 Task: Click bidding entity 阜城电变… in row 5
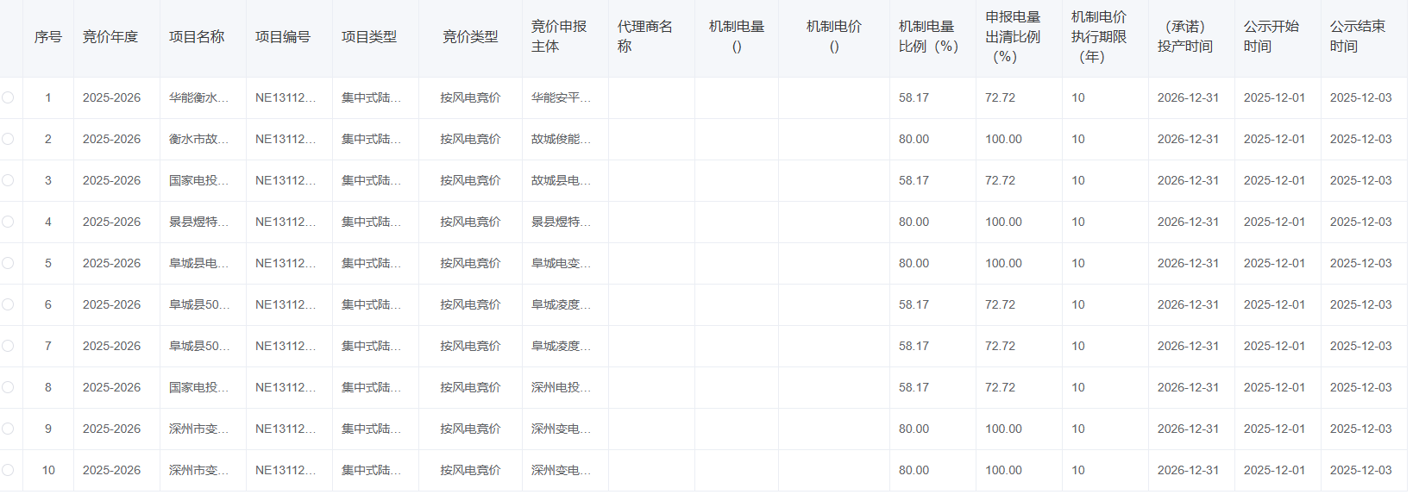tap(561, 263)
